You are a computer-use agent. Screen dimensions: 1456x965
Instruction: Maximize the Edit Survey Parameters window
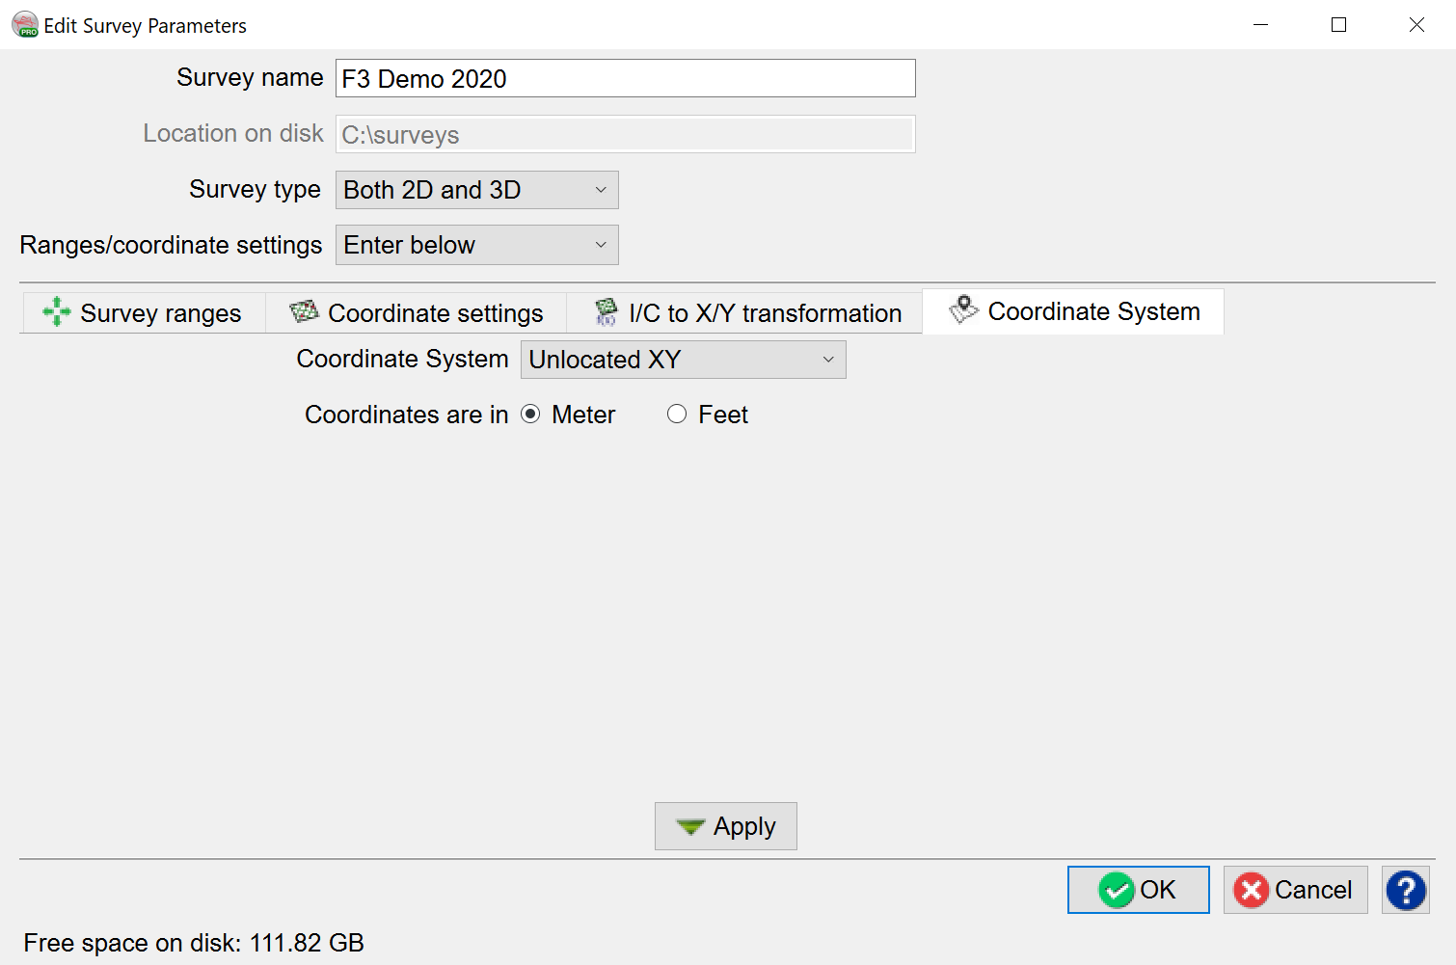1338,25
